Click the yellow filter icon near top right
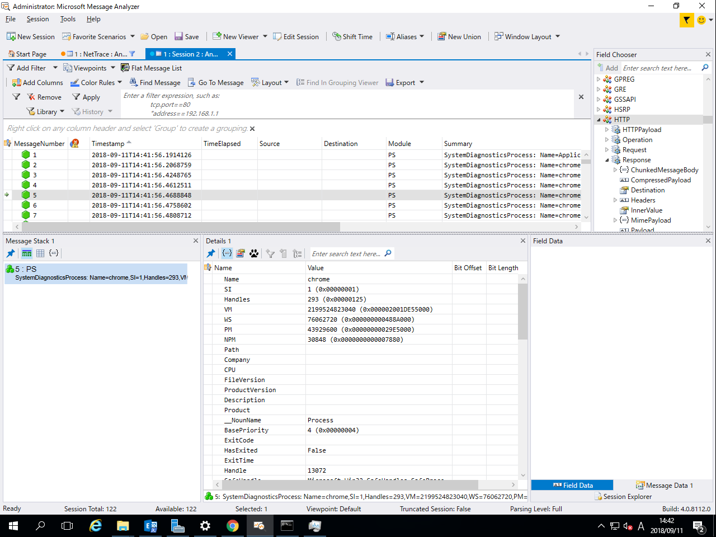 (686, 20)
